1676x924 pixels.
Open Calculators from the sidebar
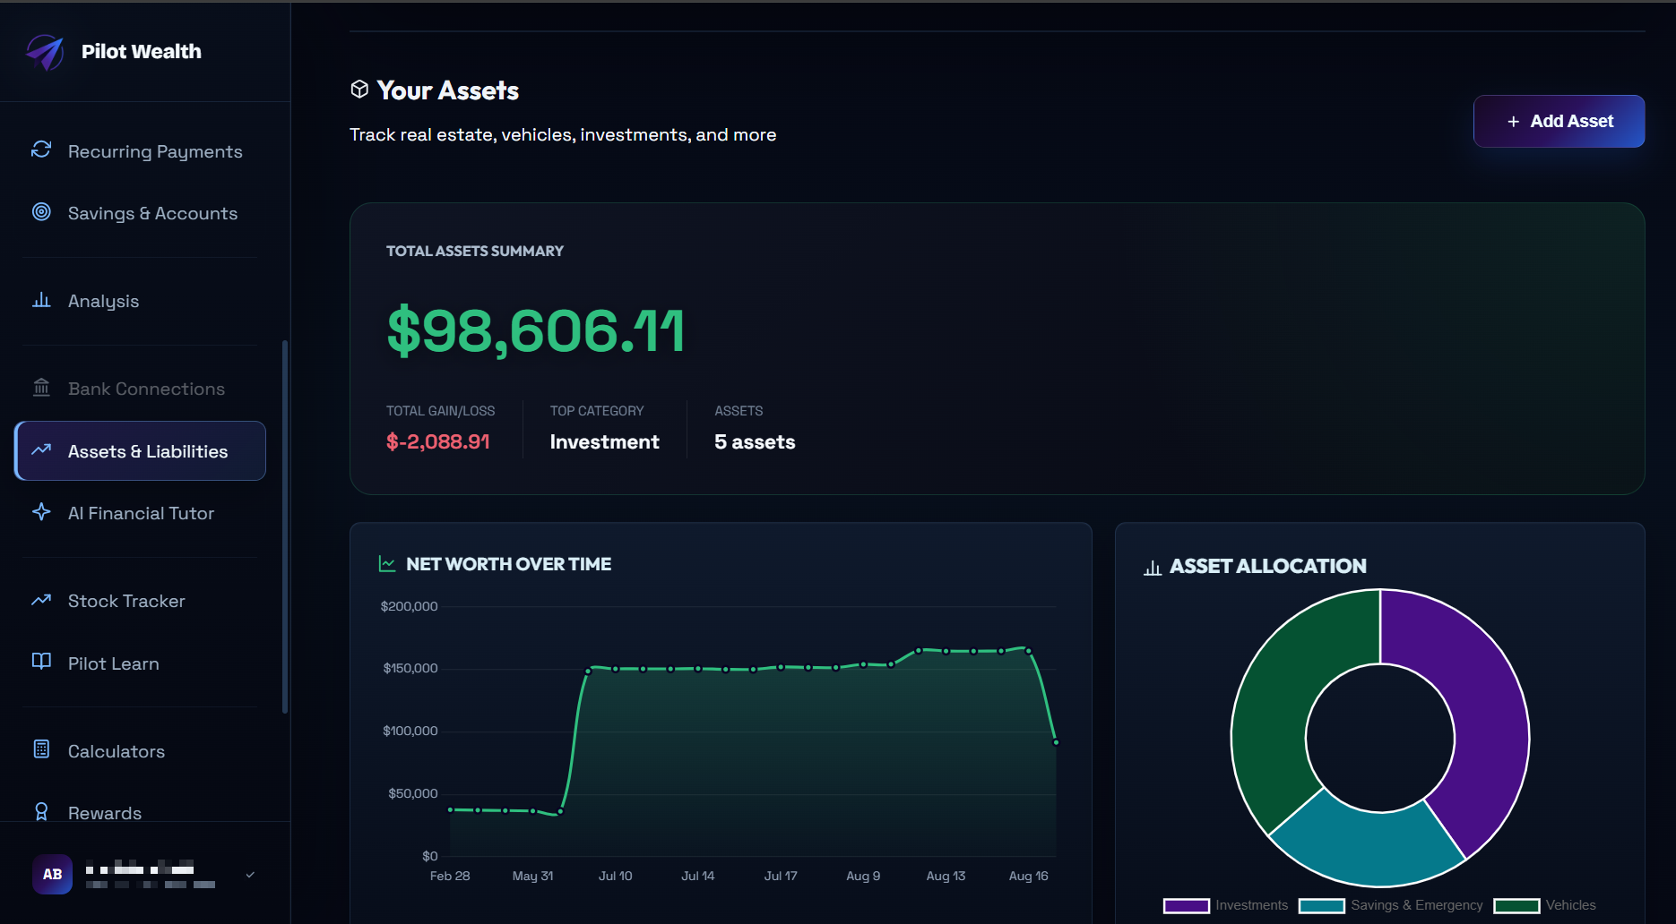pyautogui.click(x=140, y=751)
